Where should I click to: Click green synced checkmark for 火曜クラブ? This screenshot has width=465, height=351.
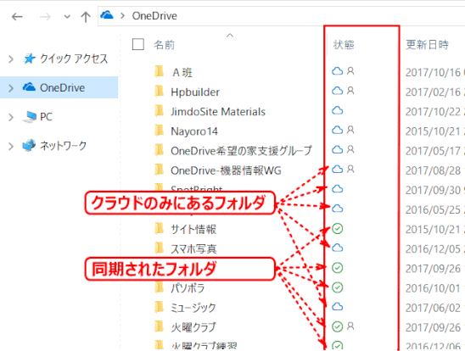pos(337,326)
